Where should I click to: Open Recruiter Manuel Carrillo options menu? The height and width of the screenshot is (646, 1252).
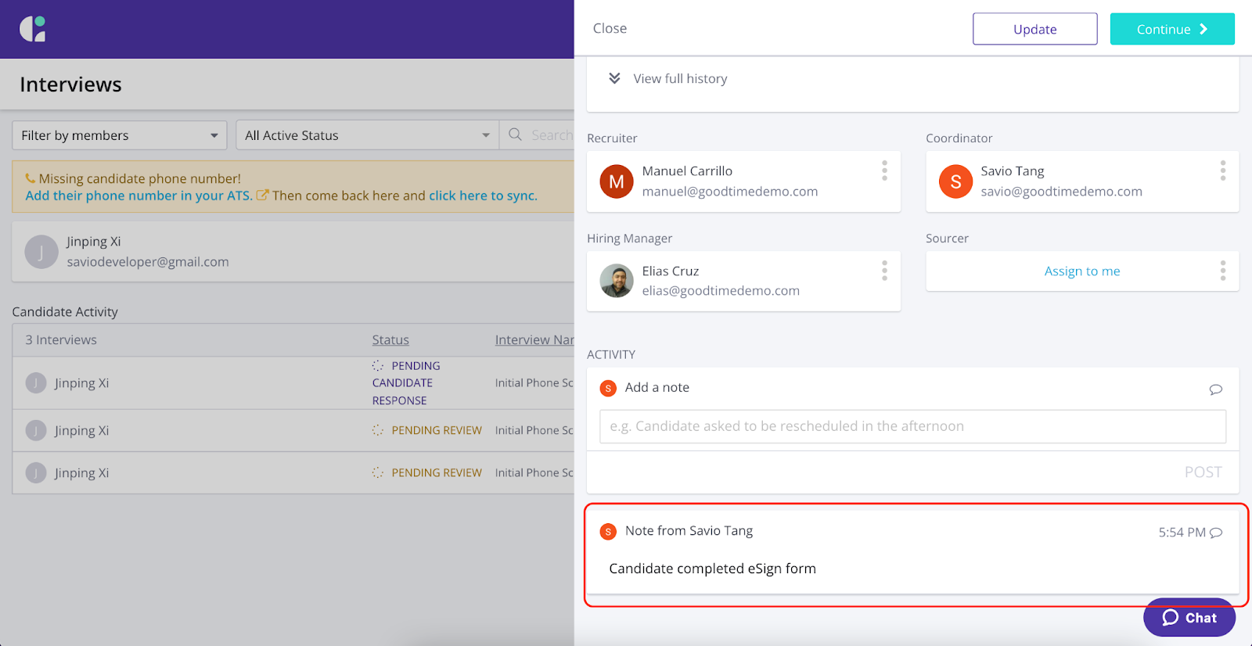coord(884,170)
